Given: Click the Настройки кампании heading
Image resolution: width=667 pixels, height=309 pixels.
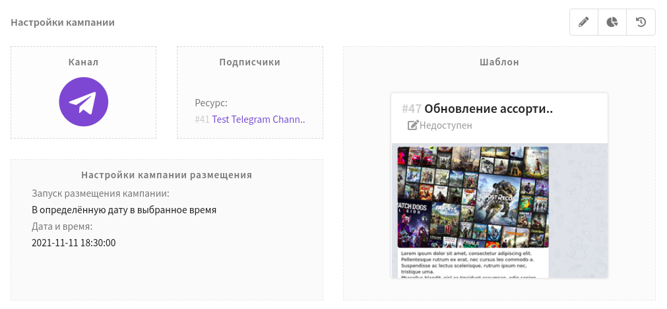Looking at the screenshot, I should tap(63, 22).
